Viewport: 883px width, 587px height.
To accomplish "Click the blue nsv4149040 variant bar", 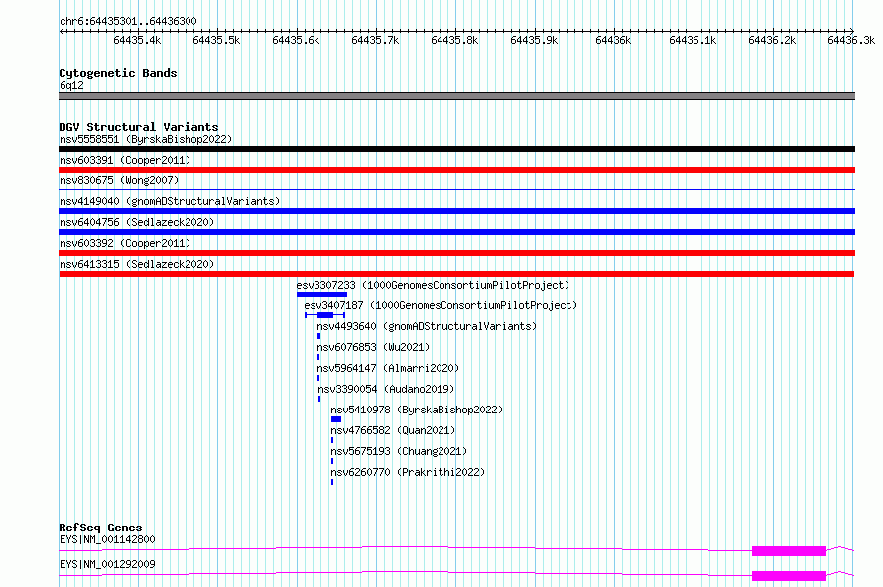I will (456, 211).
